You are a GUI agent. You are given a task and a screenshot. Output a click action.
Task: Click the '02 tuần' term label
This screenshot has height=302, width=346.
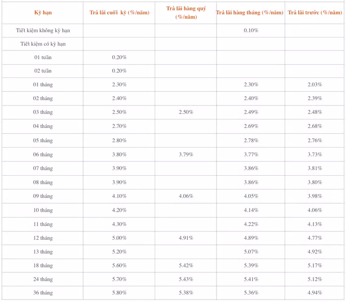pos(43,71)
